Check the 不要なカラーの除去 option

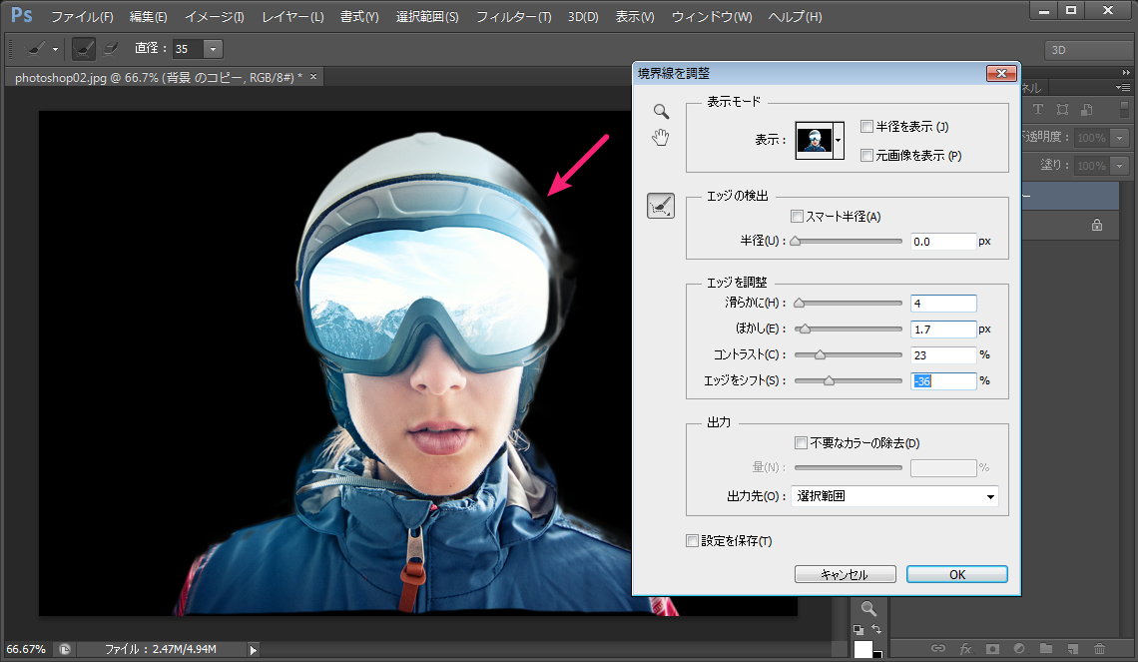801,443
